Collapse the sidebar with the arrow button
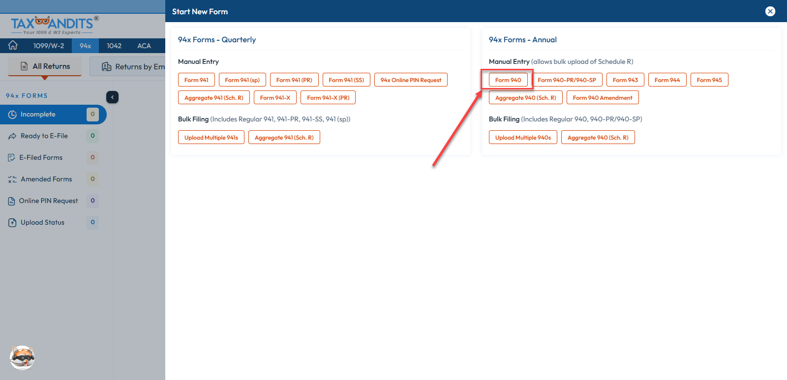Image resolution: width=787 pixels, height=380 pixels. [x=112, y=97]
